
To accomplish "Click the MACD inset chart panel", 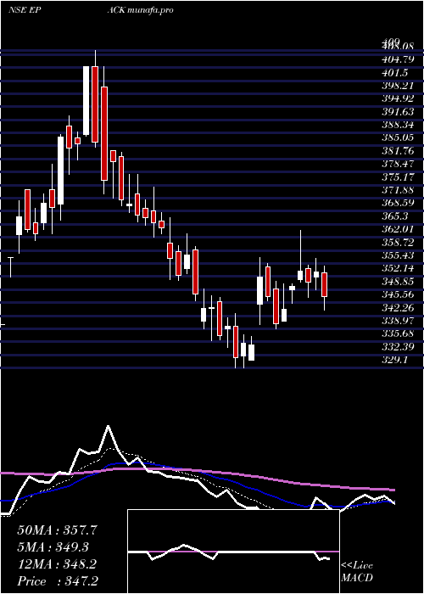I will tap(233, 552).
